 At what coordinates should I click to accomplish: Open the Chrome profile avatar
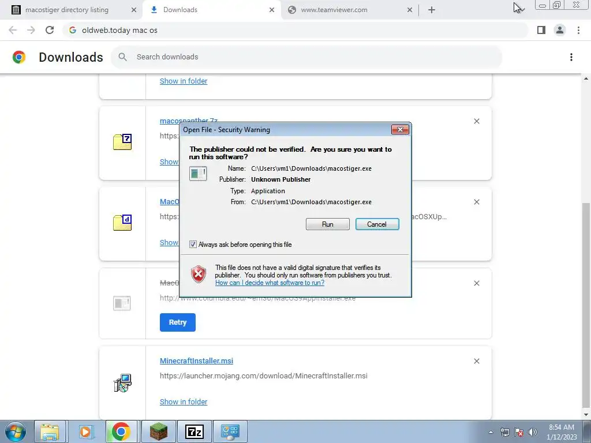pos(560,30)
